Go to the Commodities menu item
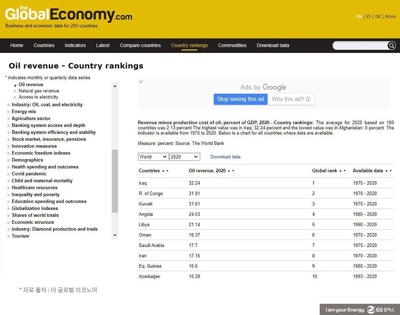Image resolution: width=400 pixels, height=315 pixels. [232, 46]
